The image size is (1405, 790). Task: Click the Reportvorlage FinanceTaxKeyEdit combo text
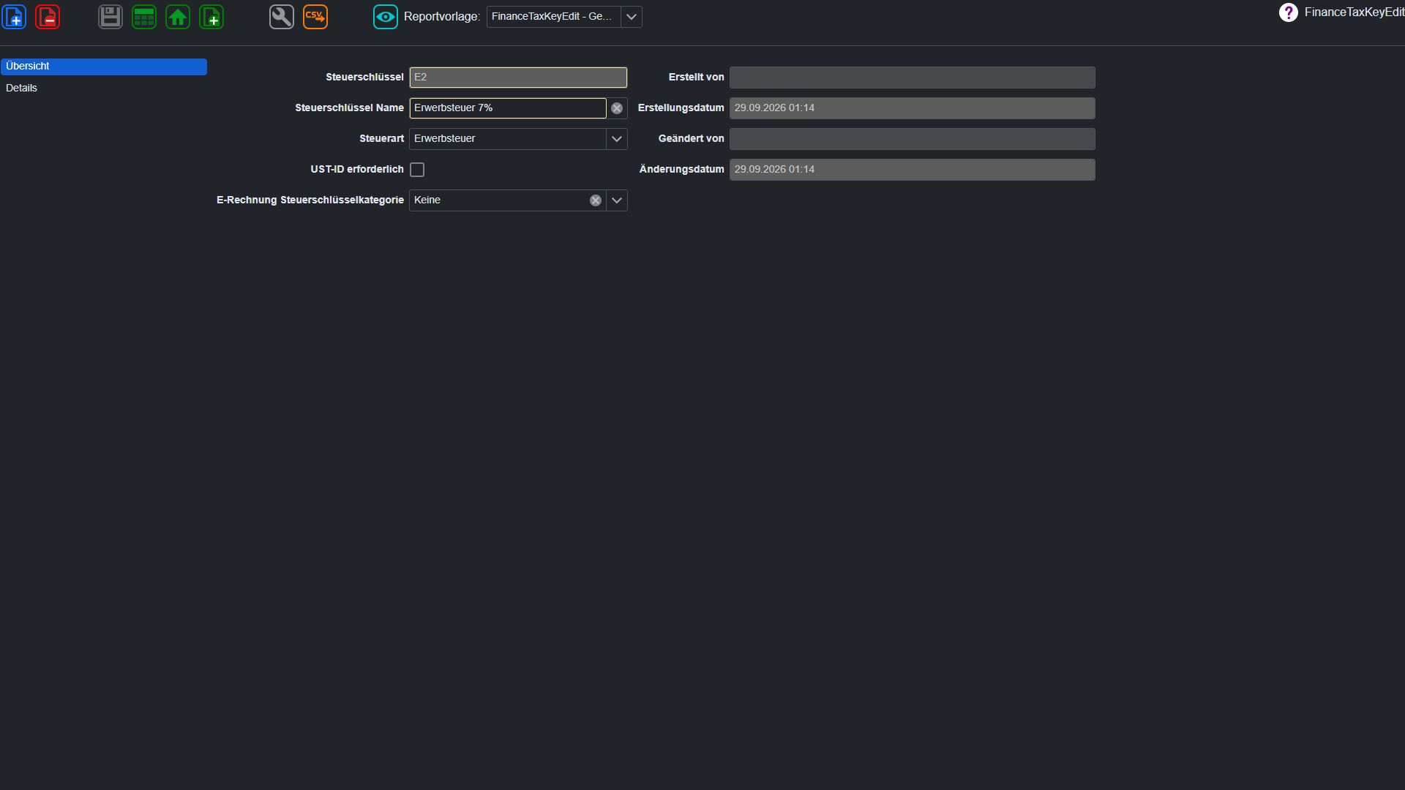pyautogui.click(x=553, y=17)
